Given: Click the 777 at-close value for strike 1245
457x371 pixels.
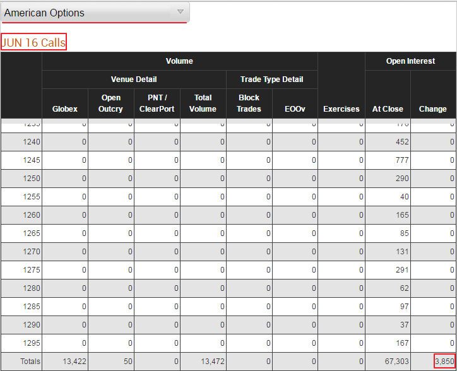Looking at the screenshot, I should pyautogui.click(x=402, y=160).
